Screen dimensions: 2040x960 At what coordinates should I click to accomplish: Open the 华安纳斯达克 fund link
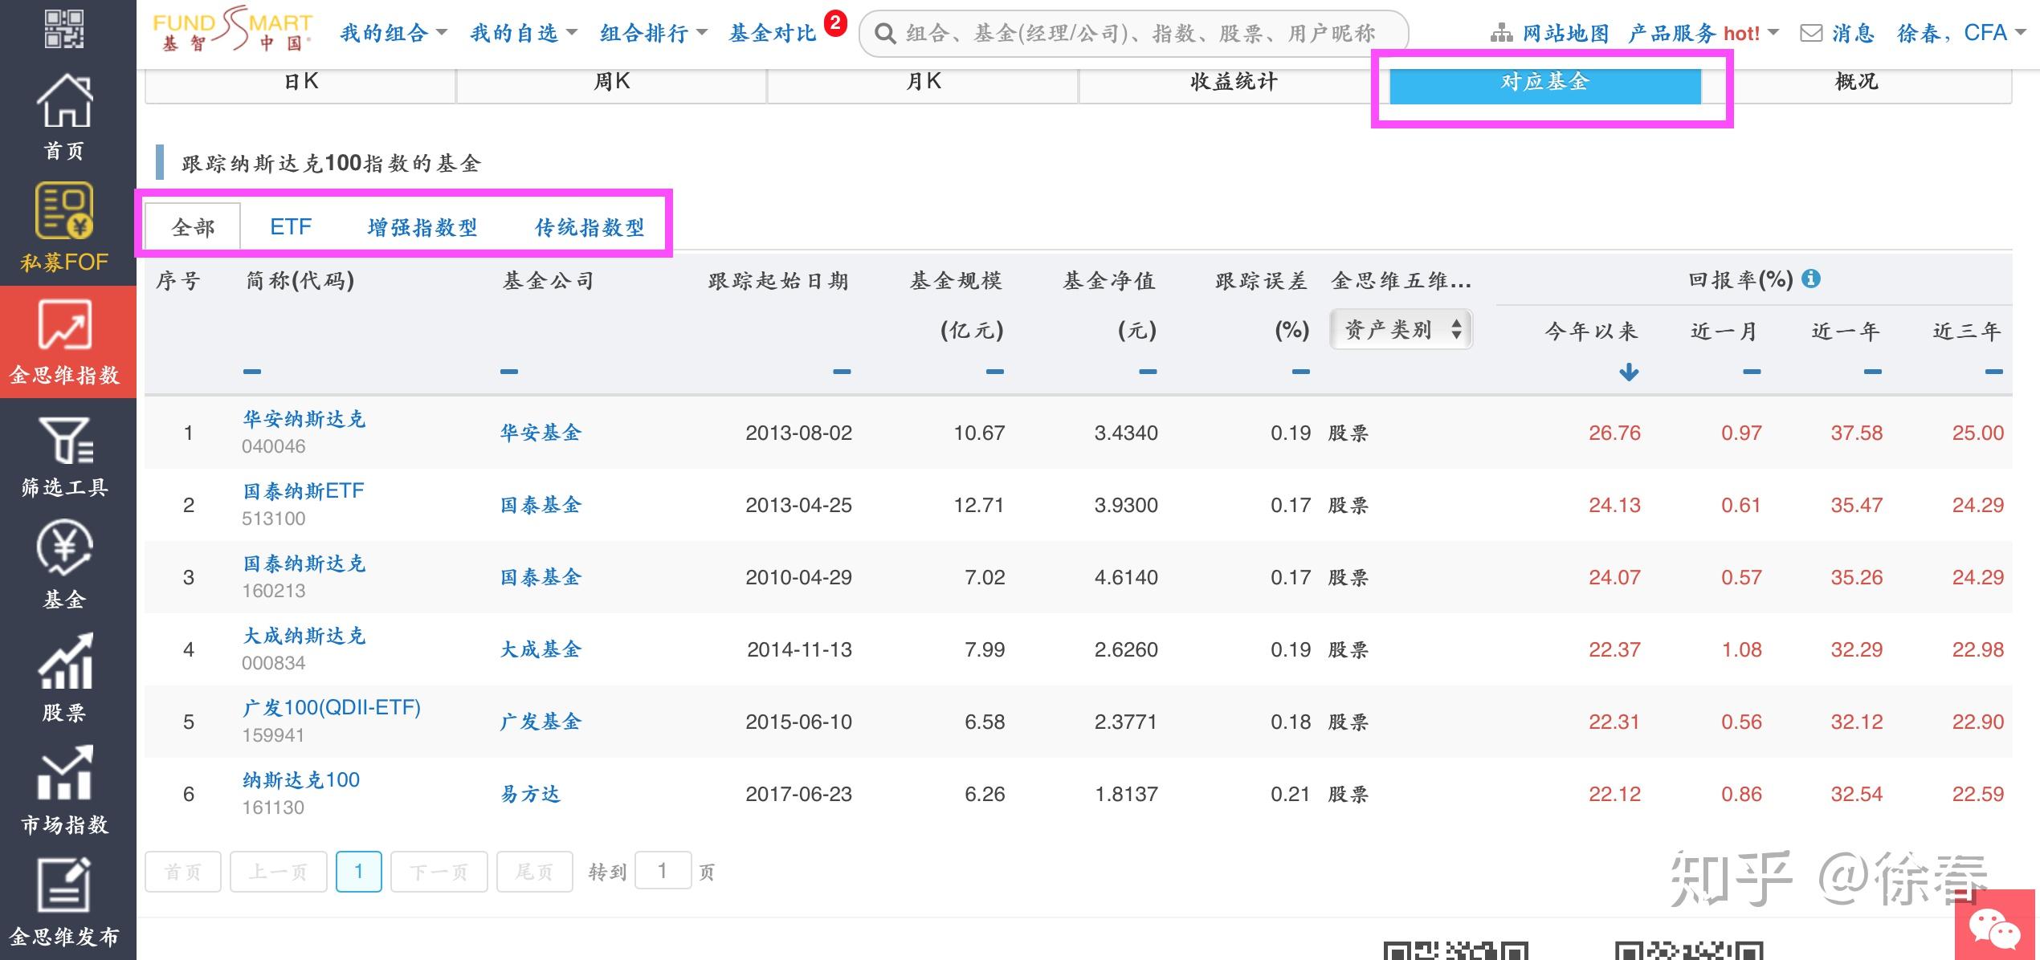304,419
